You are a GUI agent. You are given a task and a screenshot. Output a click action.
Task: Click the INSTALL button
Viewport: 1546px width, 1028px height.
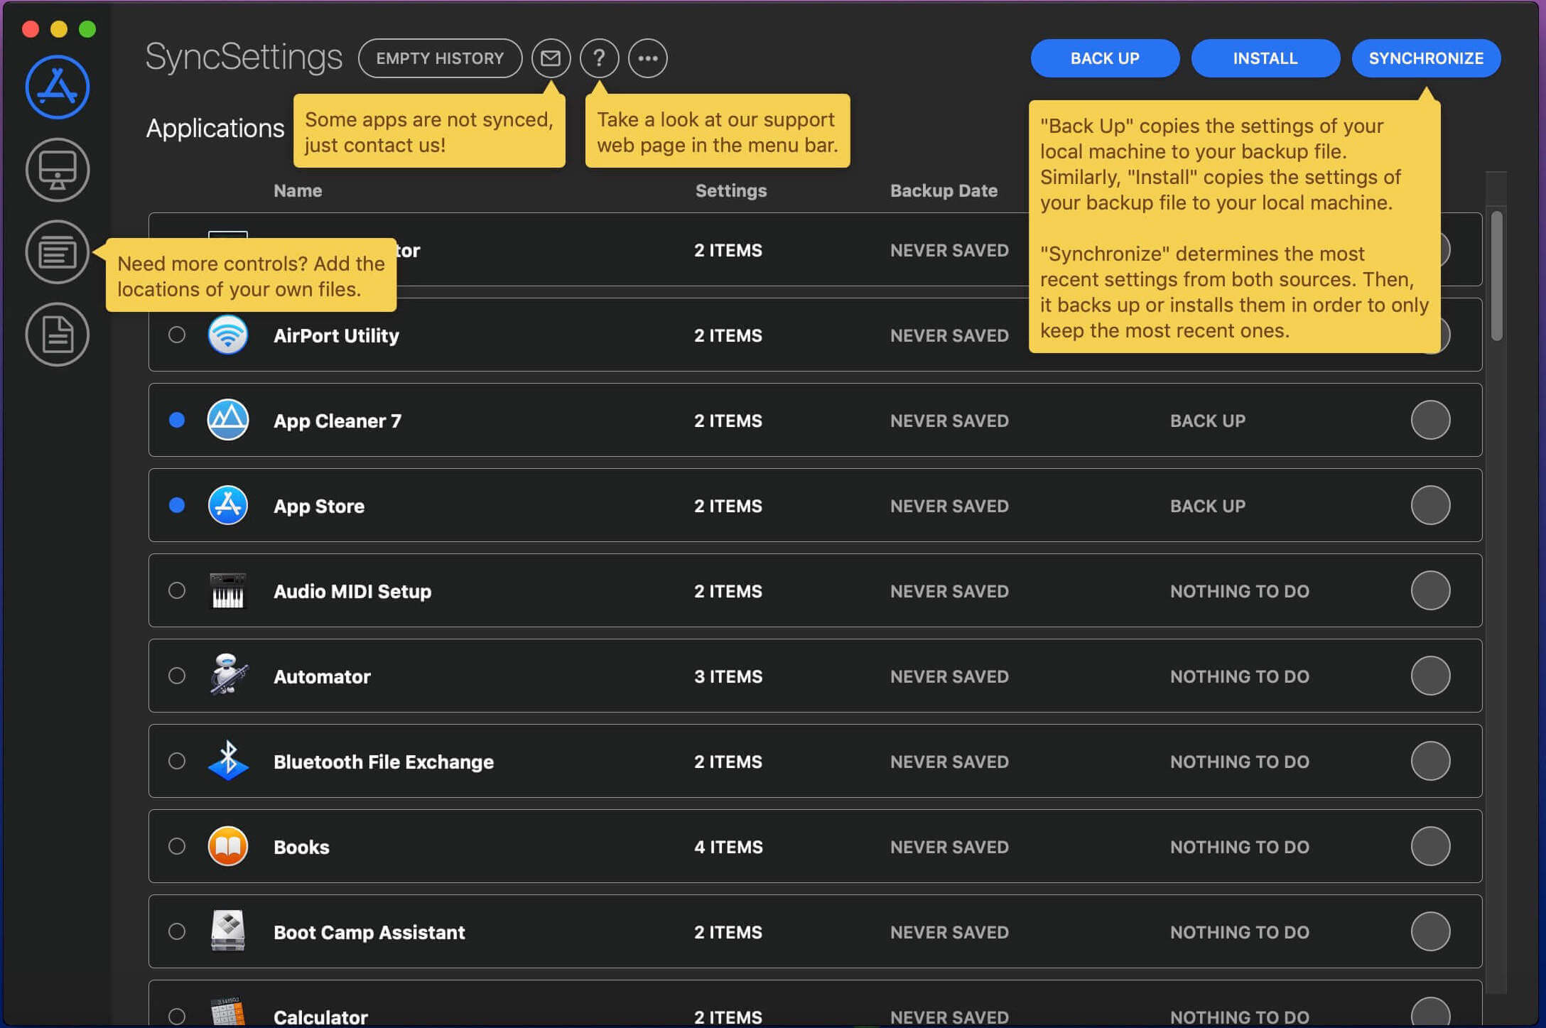point(1265,58)
